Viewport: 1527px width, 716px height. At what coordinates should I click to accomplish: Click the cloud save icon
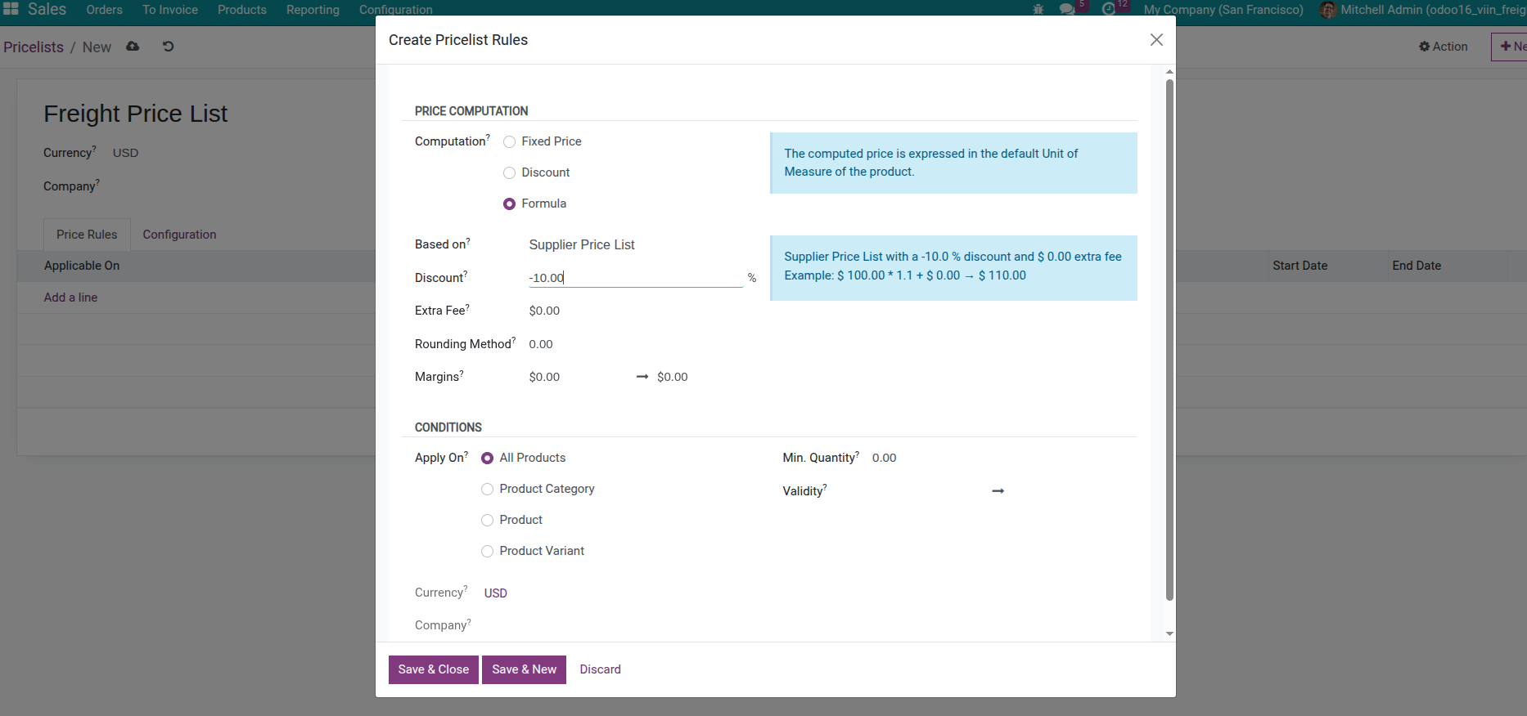coord(133,47)
